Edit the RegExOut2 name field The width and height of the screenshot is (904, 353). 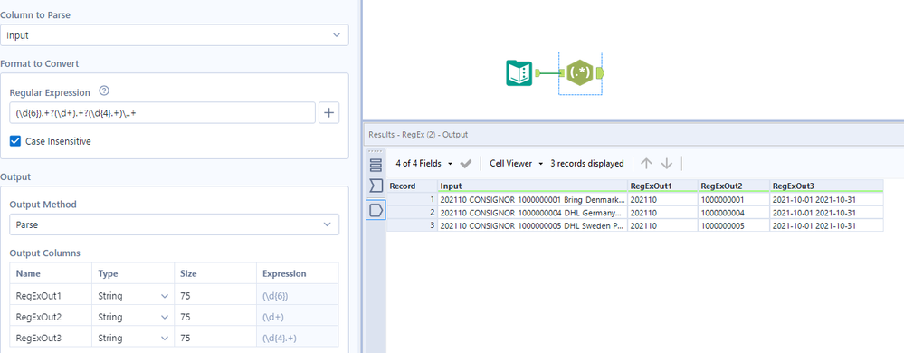[x=51, y=317]
